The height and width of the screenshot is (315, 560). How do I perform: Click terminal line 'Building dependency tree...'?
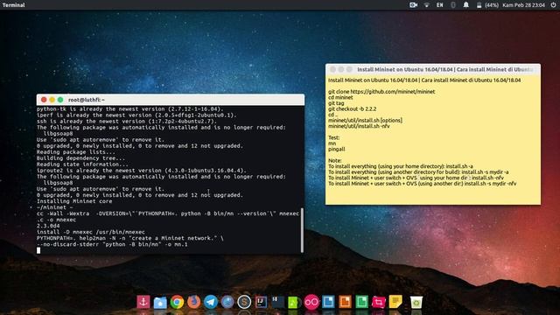click(x=80, y=158)
